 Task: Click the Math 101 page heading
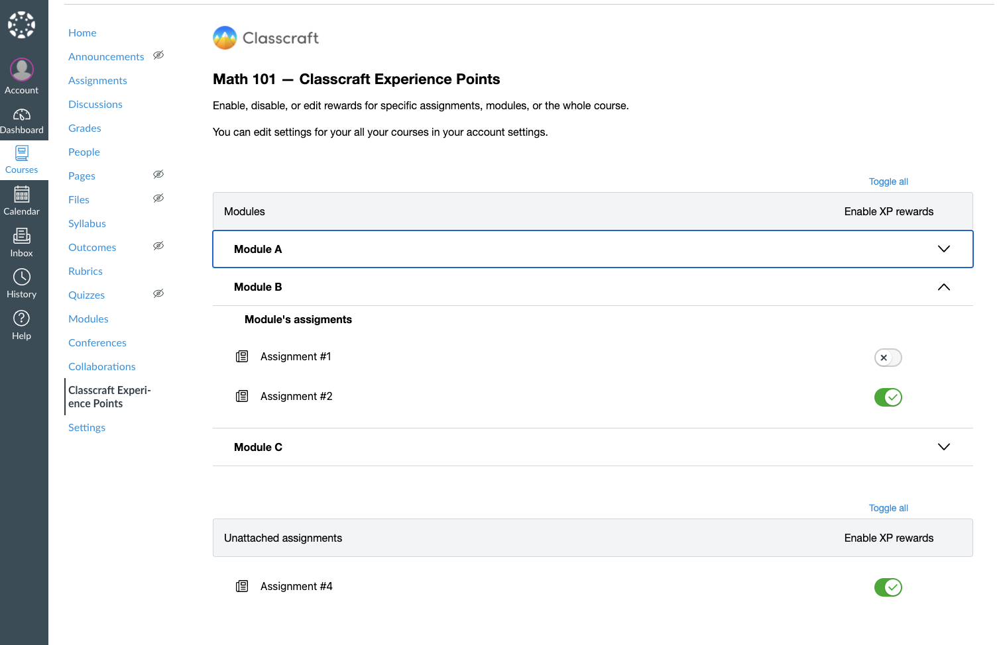tap(357, 79)
